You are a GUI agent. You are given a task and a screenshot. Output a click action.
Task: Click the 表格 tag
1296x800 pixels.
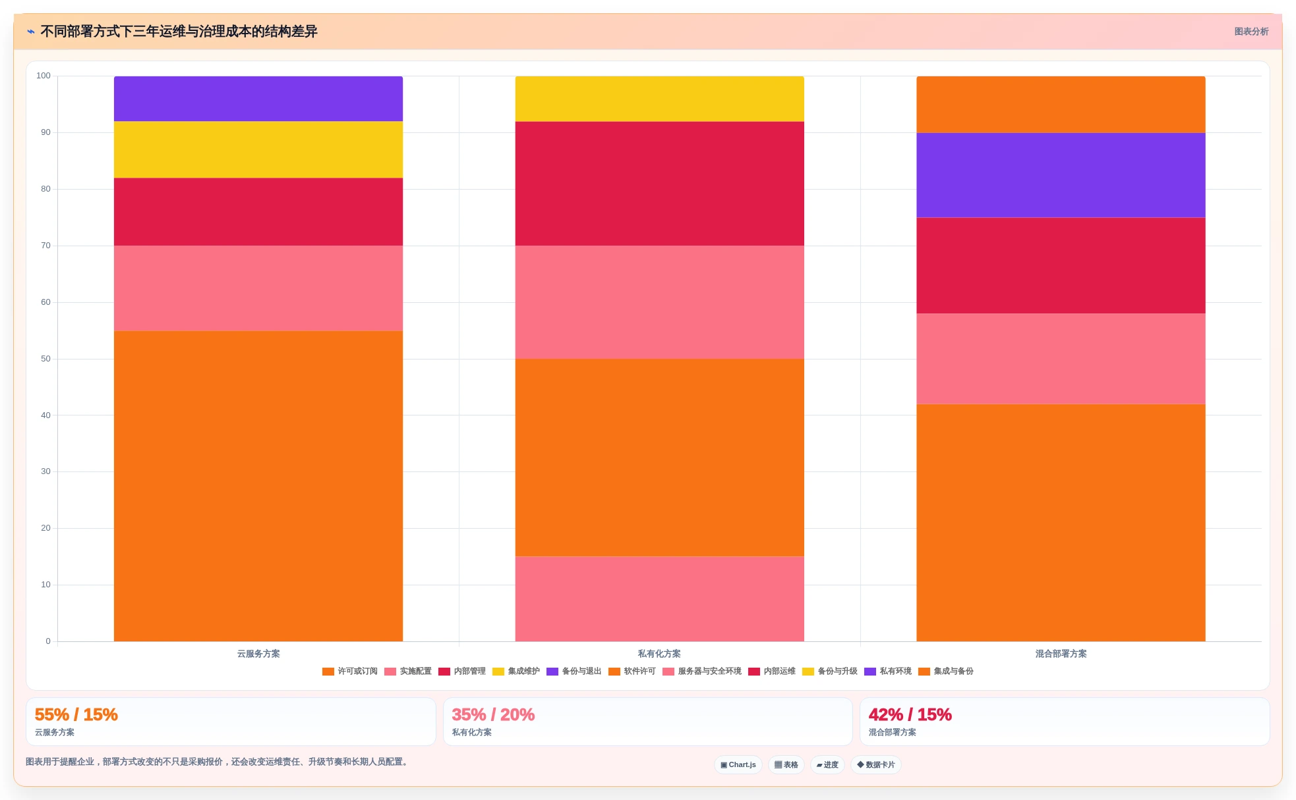(x=786, y=765)
